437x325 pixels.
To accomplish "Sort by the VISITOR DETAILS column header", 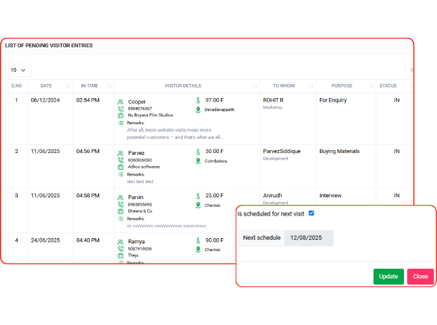I will [182, 86].
